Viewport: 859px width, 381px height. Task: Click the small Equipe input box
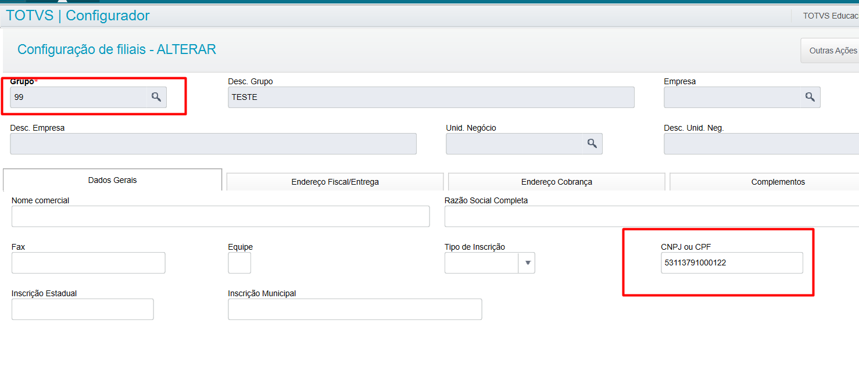pos(239,263)
